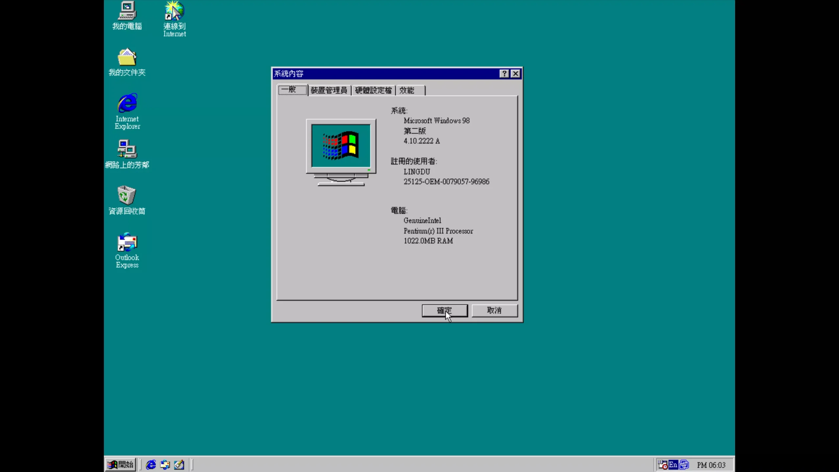Image resolution: width=839 pixels, height=472 pixels.
Task: Click the 註冊的使用者 label
Action: coord(414,161)
